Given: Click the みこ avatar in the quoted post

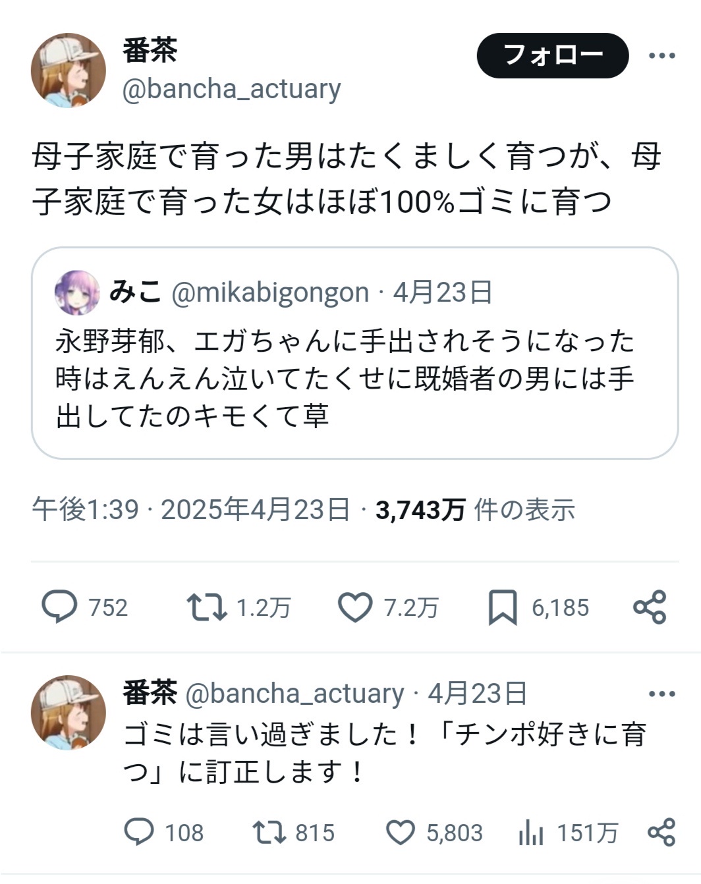Looking at the screenshot, I should 77,292.
